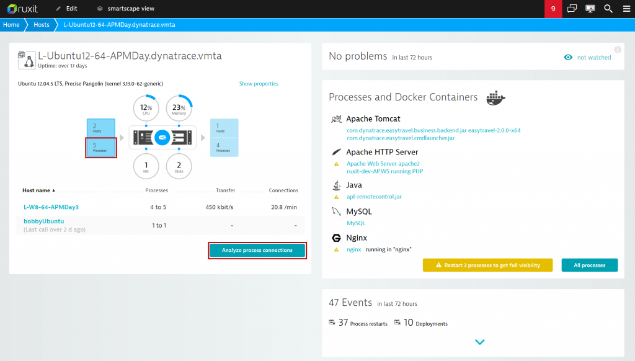635x361 pixels.
Task: Click the Process restarts event icon
Action: (x=332, y=323)
